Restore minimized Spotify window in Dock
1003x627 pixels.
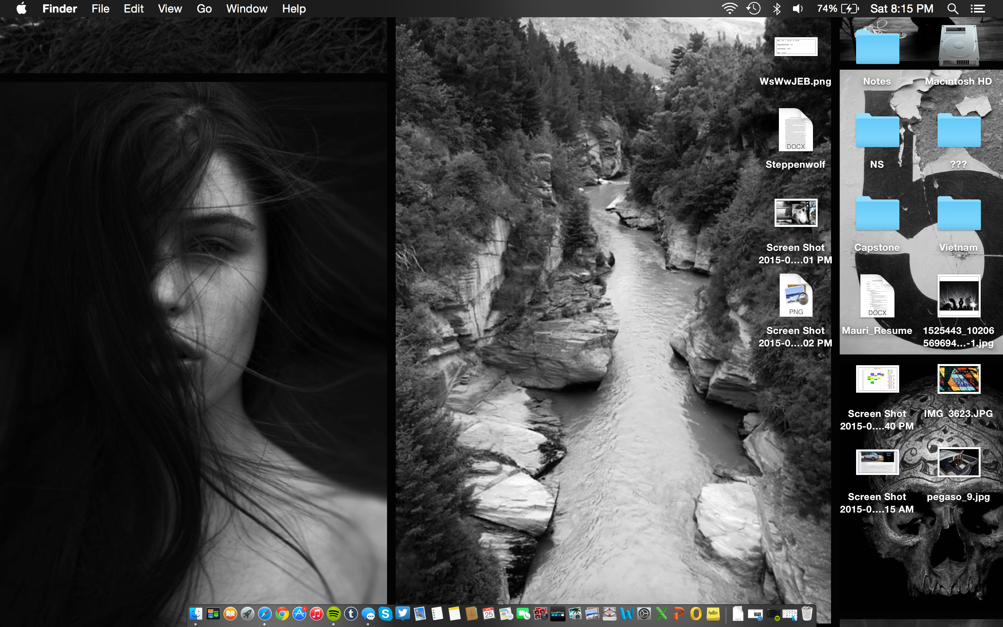(x=773, y=614)
